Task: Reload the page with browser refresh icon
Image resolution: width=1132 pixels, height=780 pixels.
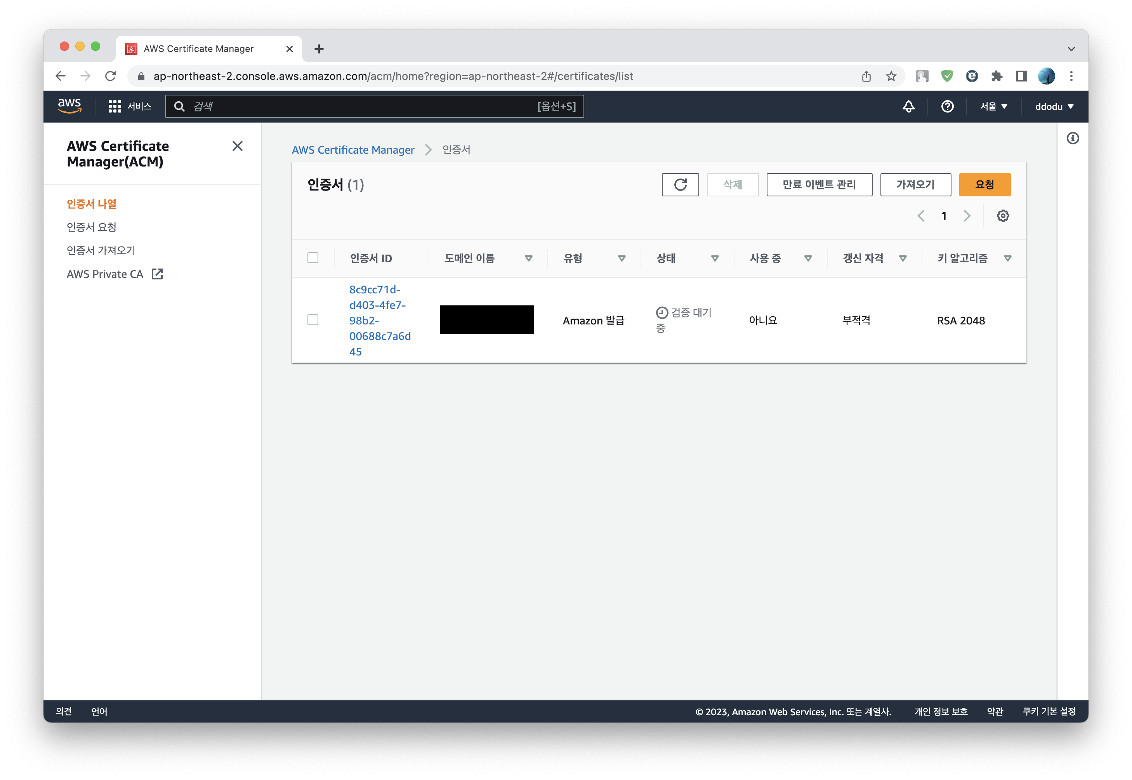Action: click(111, 76)
